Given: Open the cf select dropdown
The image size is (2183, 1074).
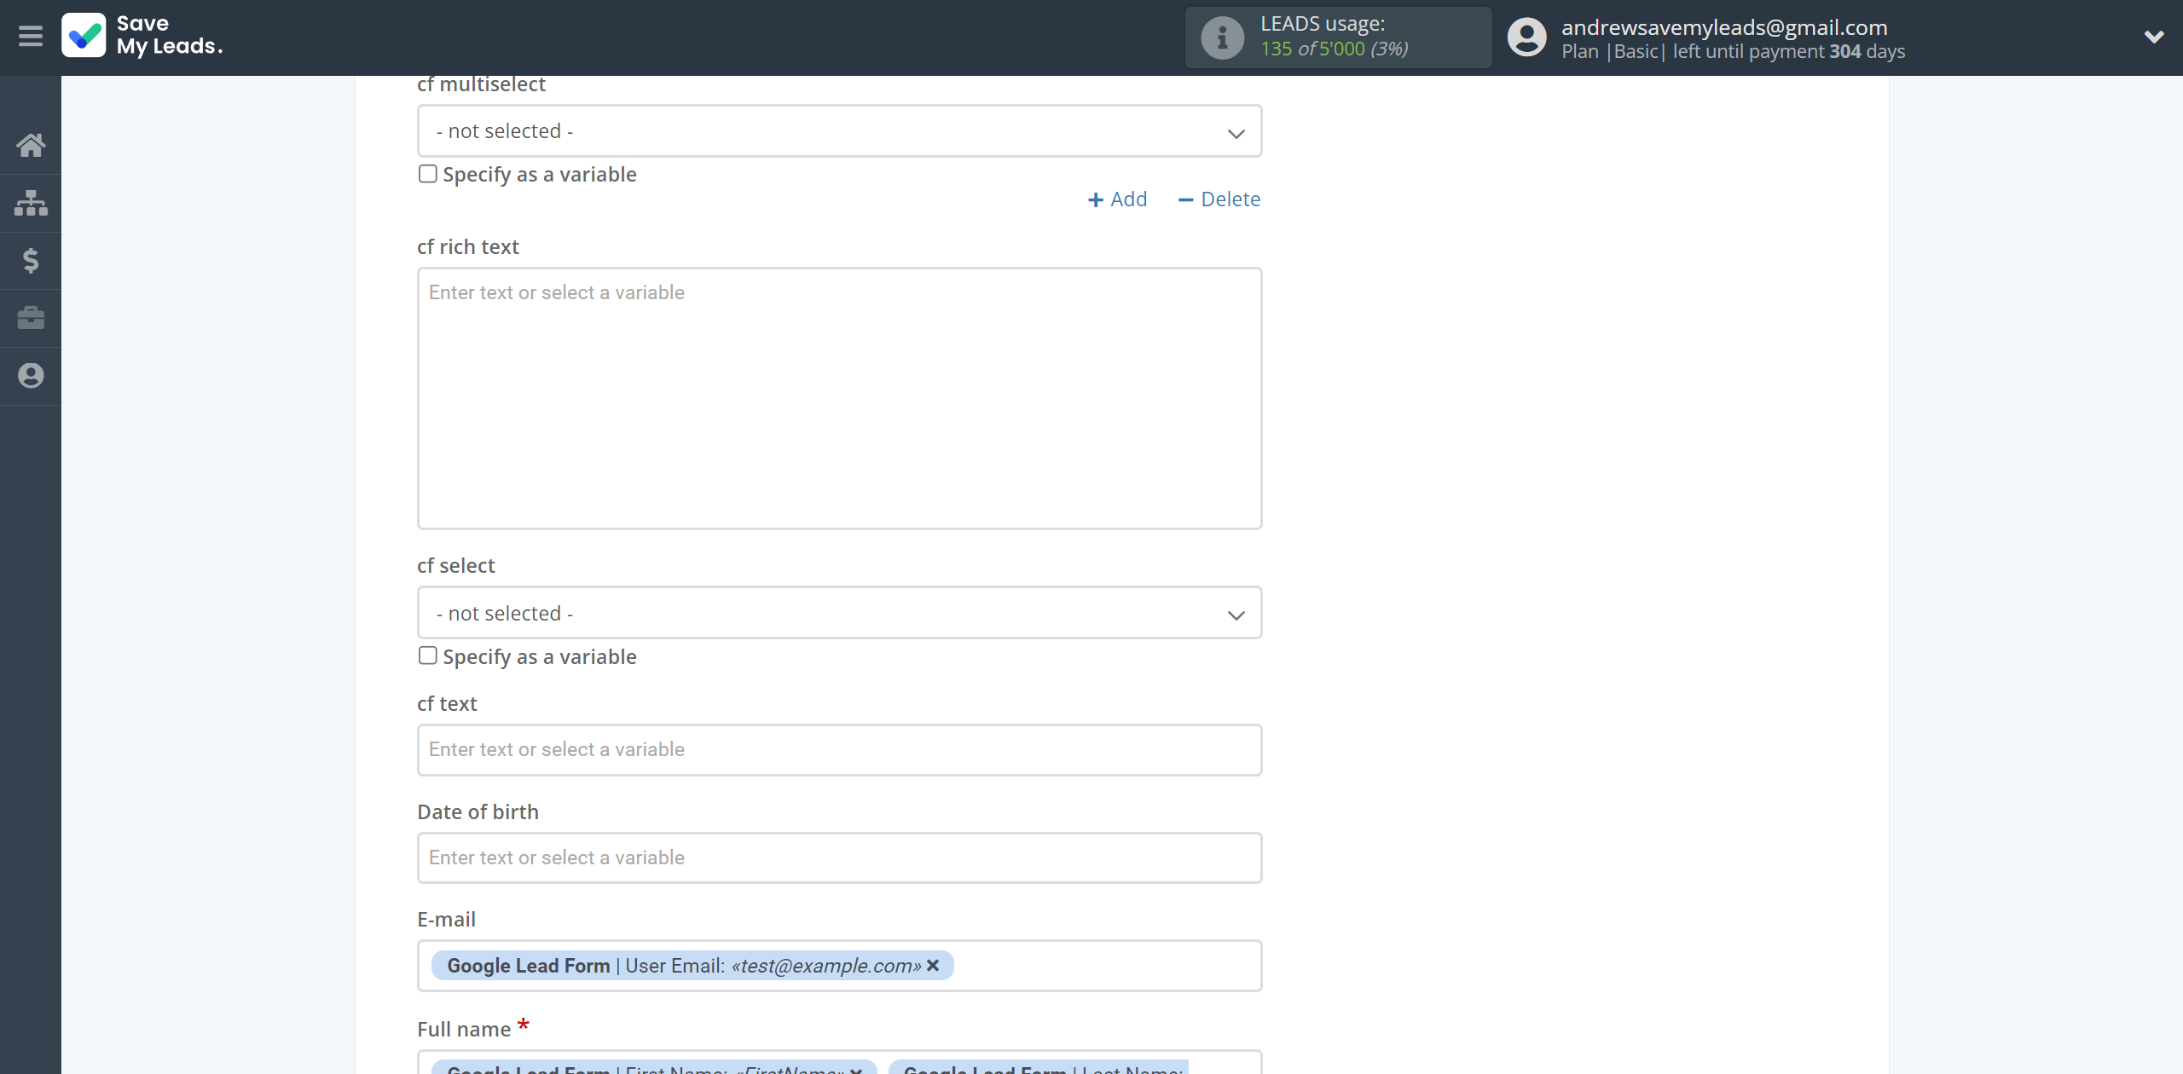Looking at the screenshot, I should click(x=839, y=613).
